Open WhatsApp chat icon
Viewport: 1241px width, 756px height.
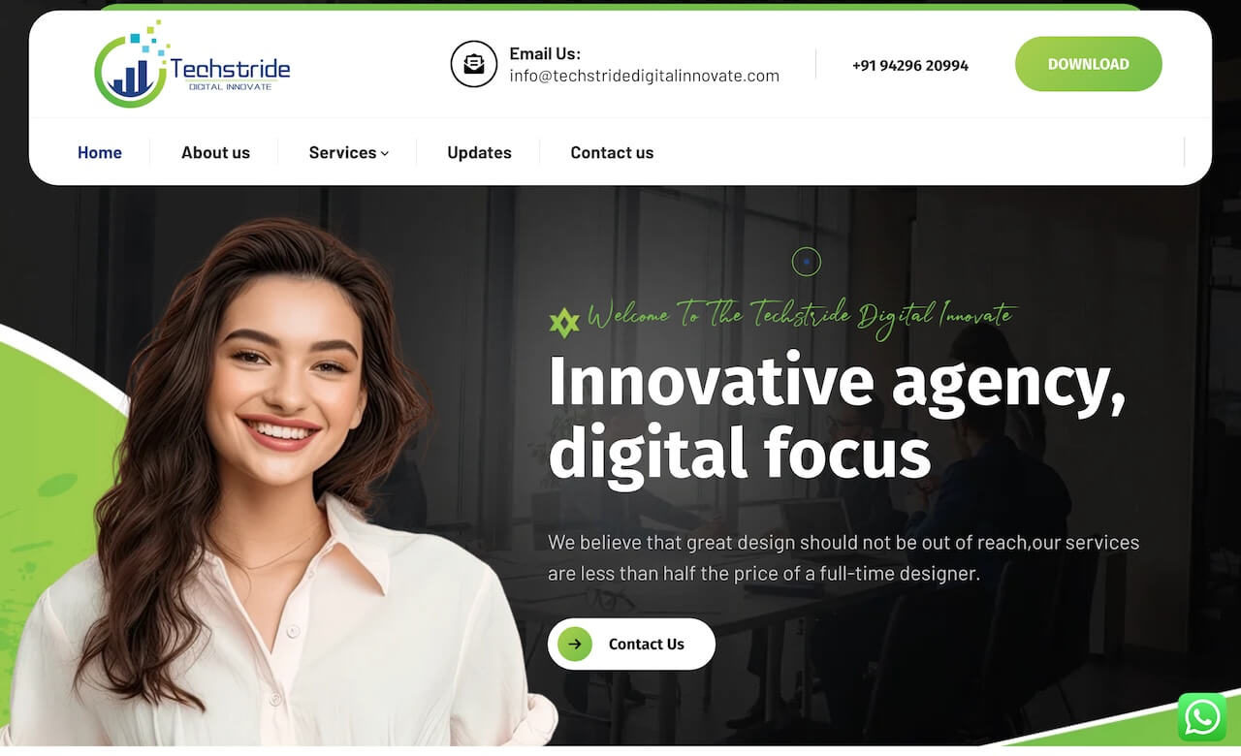[x=1202, y=717]
